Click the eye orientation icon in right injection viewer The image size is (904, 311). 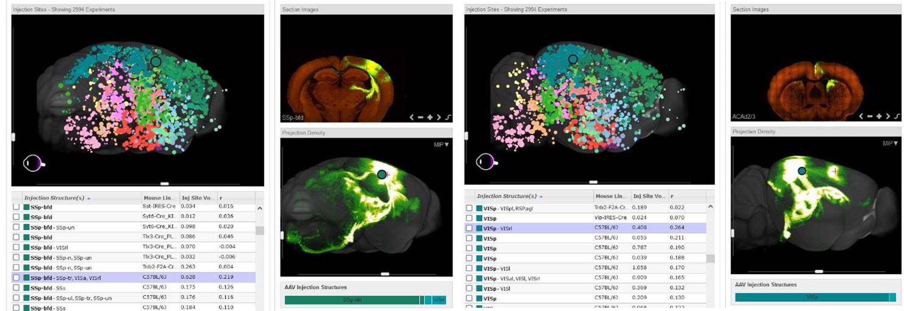click(486, 162)
